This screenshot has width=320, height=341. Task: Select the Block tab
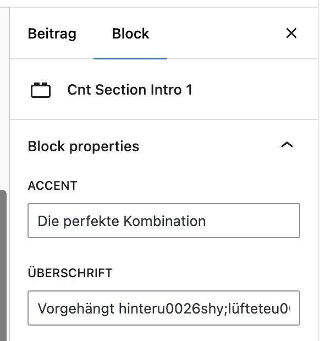(130, 34)
